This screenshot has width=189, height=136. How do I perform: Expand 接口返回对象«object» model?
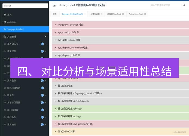tap(120, 109)
